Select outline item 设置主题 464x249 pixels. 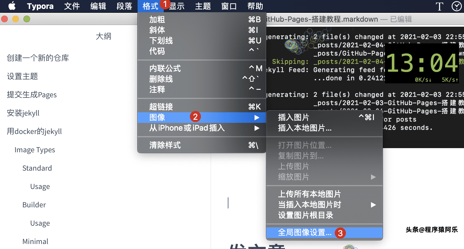pyautogui.click(x=22, y=76)
